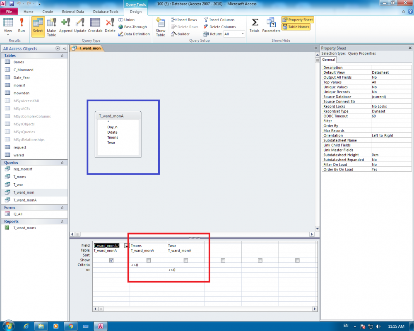
Task: Select Pass-Through query option
Action: click(132, 27)
